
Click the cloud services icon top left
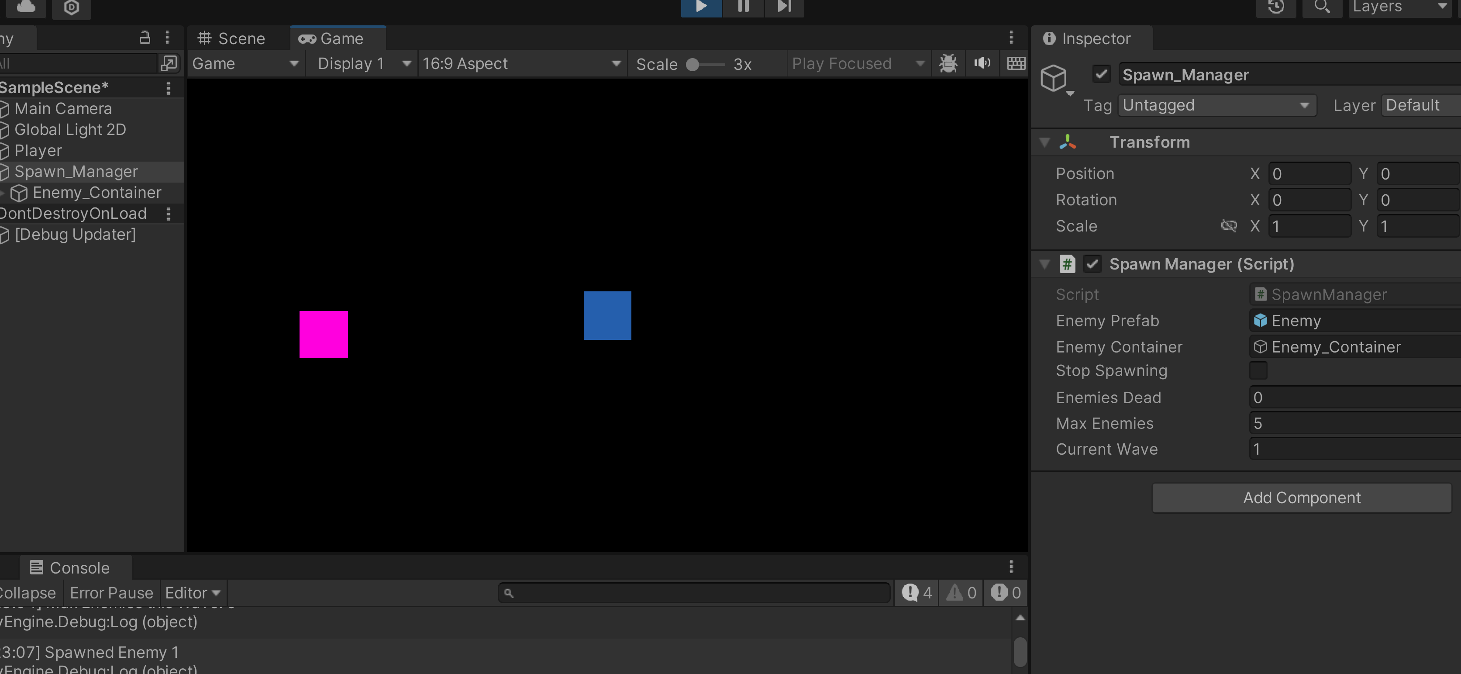[25, 7]
